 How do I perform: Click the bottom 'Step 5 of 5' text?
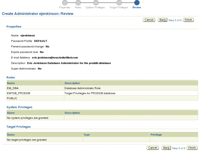click(x=179, y=148)
